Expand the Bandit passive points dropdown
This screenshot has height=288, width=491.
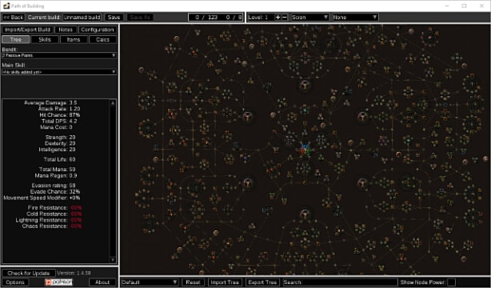click(x=59, y=55)
